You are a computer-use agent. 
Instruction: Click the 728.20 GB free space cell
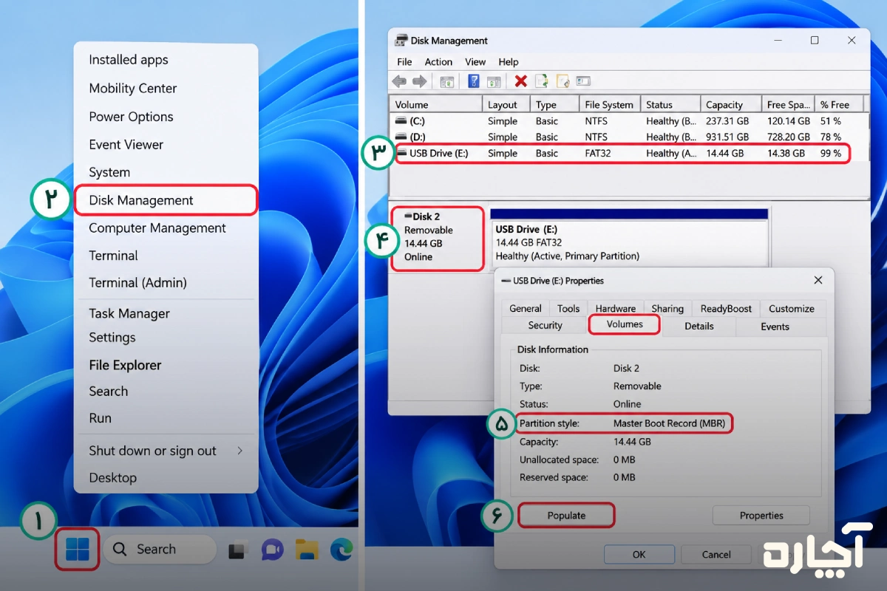coord(789,137)
